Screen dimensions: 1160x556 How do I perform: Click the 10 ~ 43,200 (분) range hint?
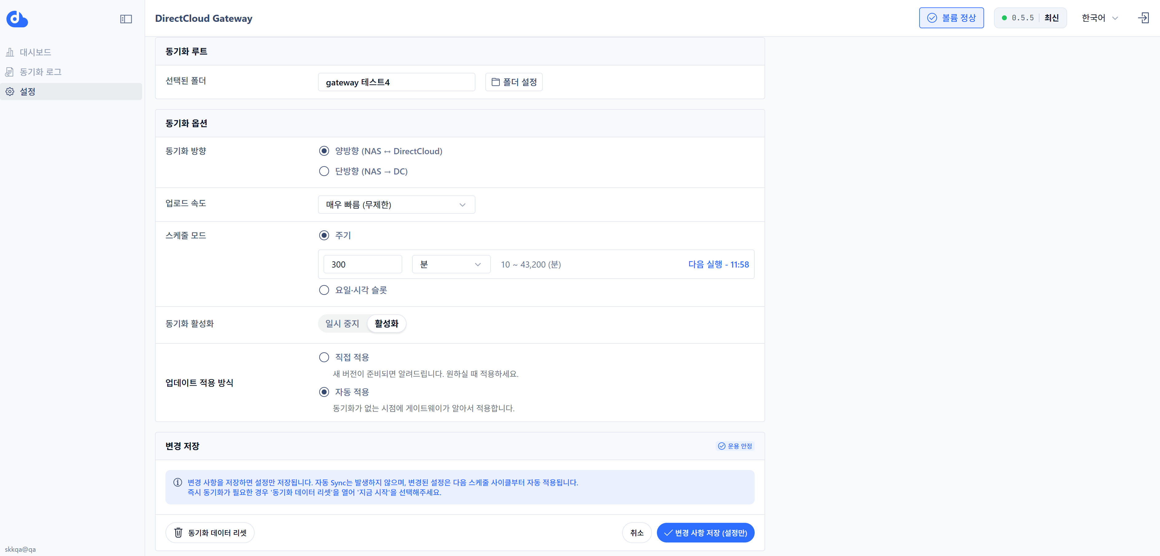pos(531,264)
